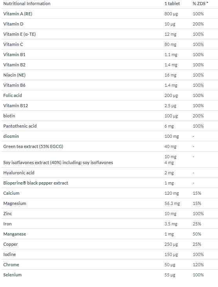Select the Vitamin B12 label
The height and width of the screenshot is (287, 218).
[x=16, y=106]
